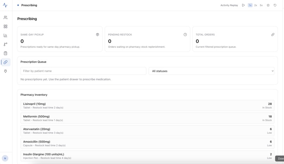Click the Same-Day Pickup card heading
Viewport: 284px width, 164px height.
coord(32,34)
